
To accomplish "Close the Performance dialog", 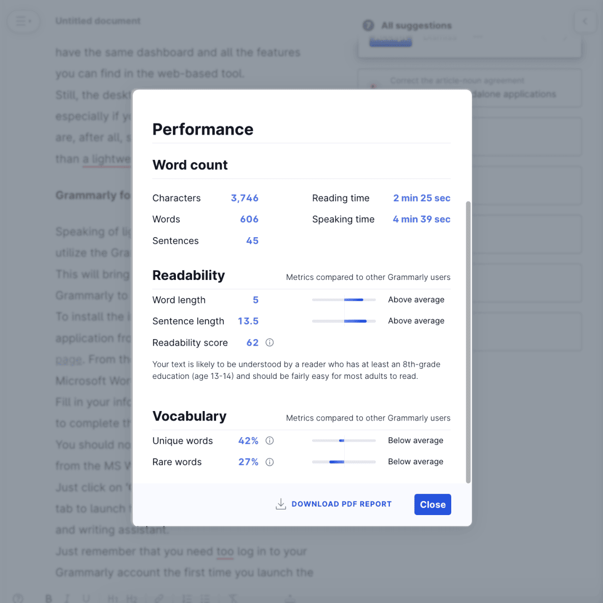I will point(432,504).
